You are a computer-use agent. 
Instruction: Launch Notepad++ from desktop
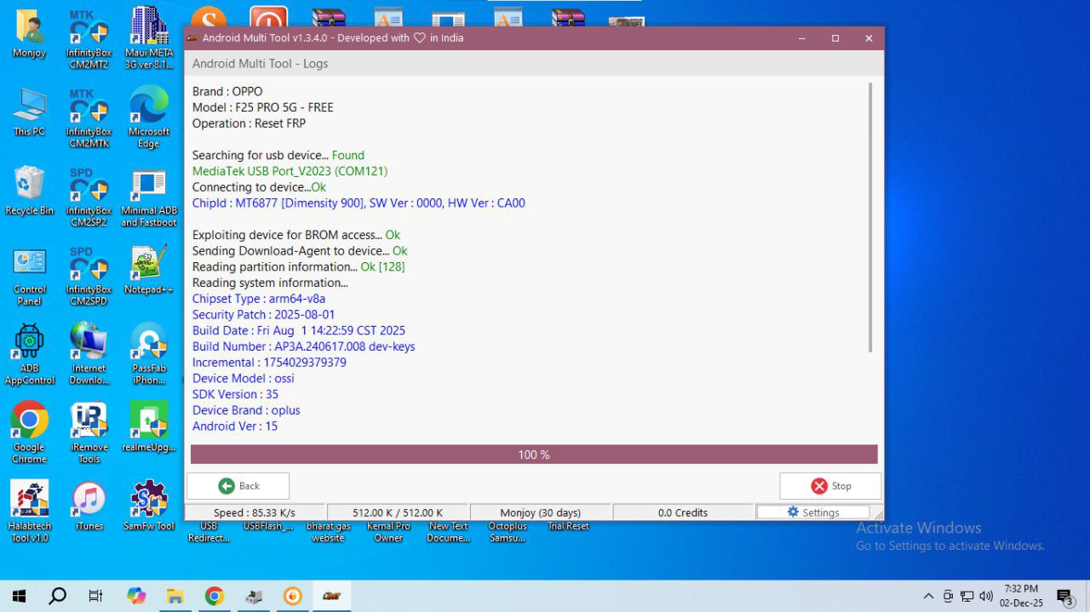click(x=149, y=271)
